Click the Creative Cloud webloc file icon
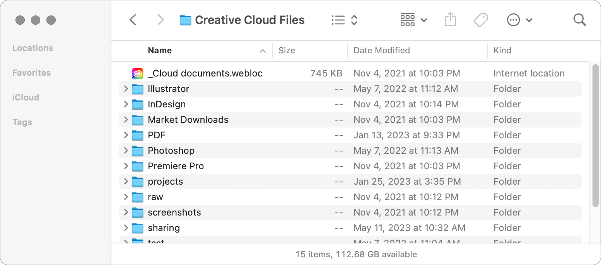The width and height of the screenshot is (601, 265). tap(137, 73)
